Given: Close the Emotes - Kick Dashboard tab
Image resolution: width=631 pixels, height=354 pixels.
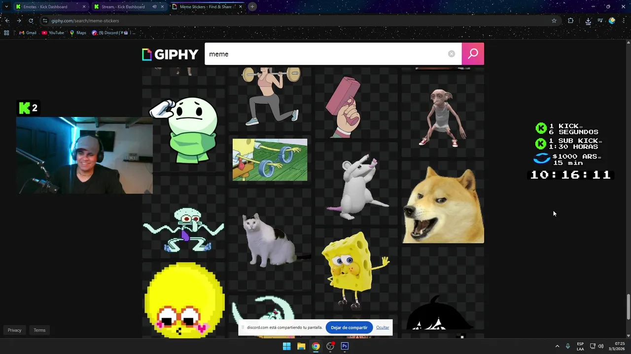Looking at the screenshot, I should click(x=84, y=7).
